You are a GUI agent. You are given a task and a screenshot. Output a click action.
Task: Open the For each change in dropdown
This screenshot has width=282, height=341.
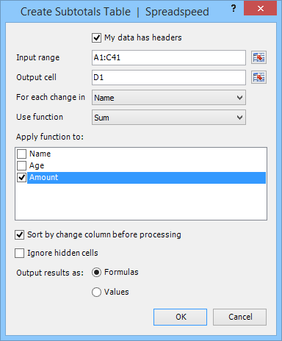pyautogui.click(x=169, y=98)
